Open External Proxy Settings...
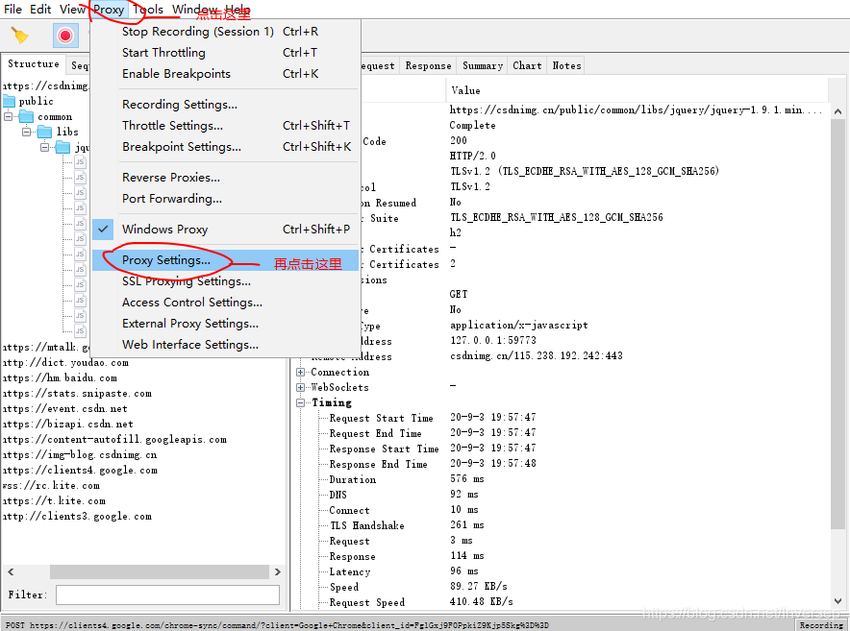850x631 pixels. pos(226,324)
